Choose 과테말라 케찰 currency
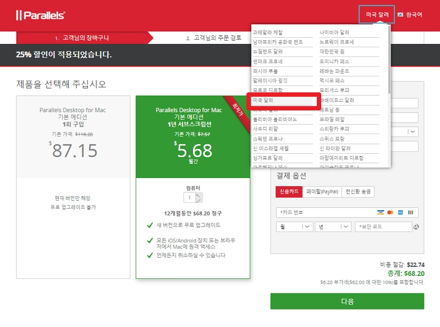The image size is (440, 327). pyautogui.click(x=282, y=32)
